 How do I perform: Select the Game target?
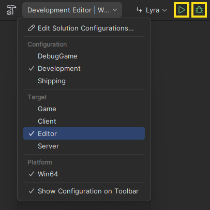(84, 109)
